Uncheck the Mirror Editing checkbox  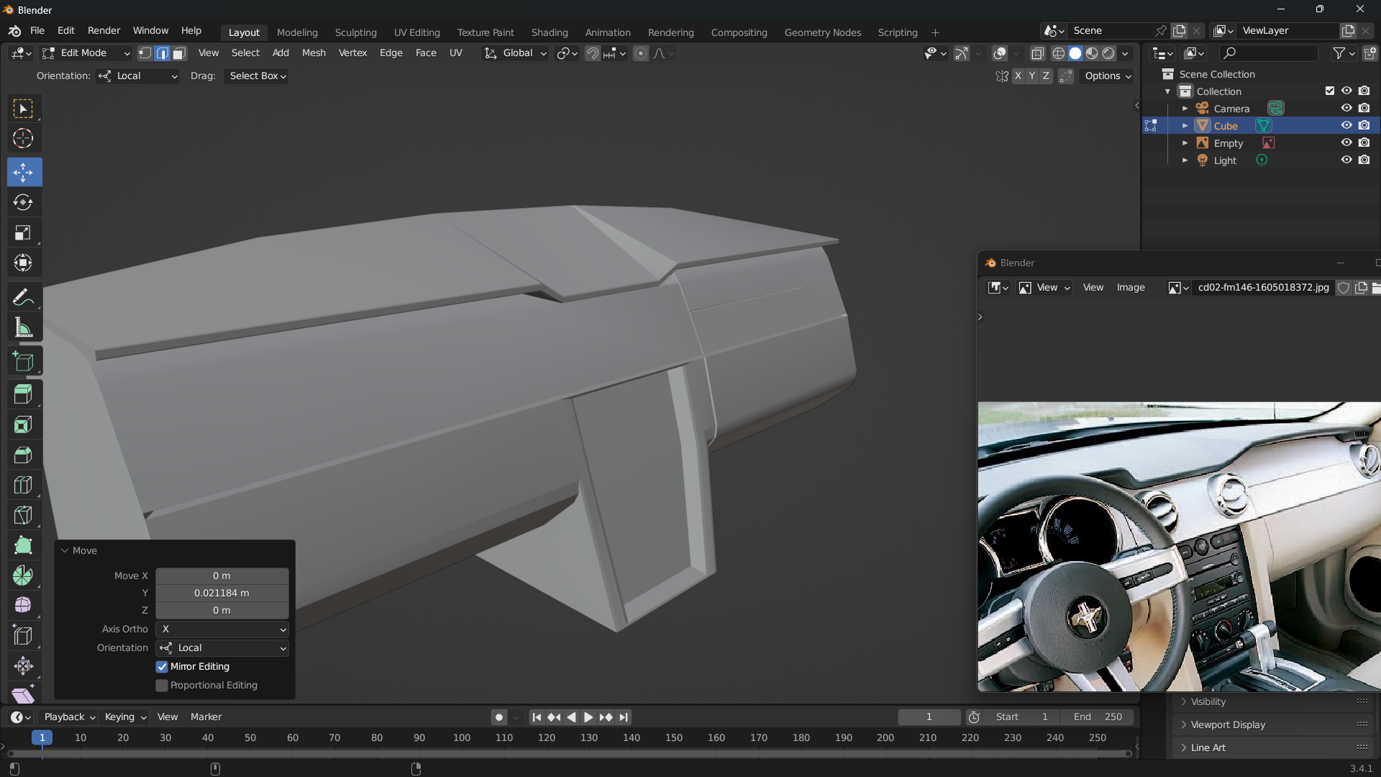click(x=162, y=667)
